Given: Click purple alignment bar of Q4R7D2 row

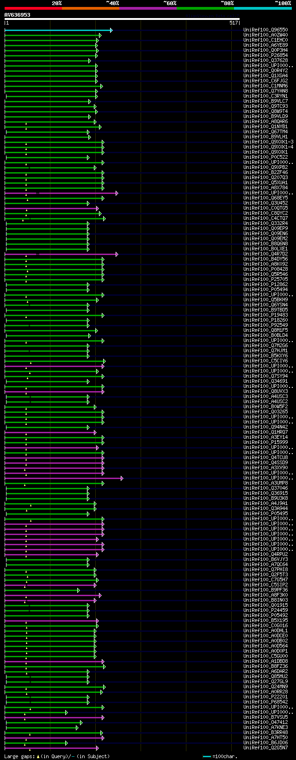Looking at the screenshot, I should coord(61,254).
